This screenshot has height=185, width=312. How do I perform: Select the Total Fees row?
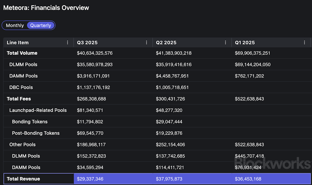click(19, 99)
